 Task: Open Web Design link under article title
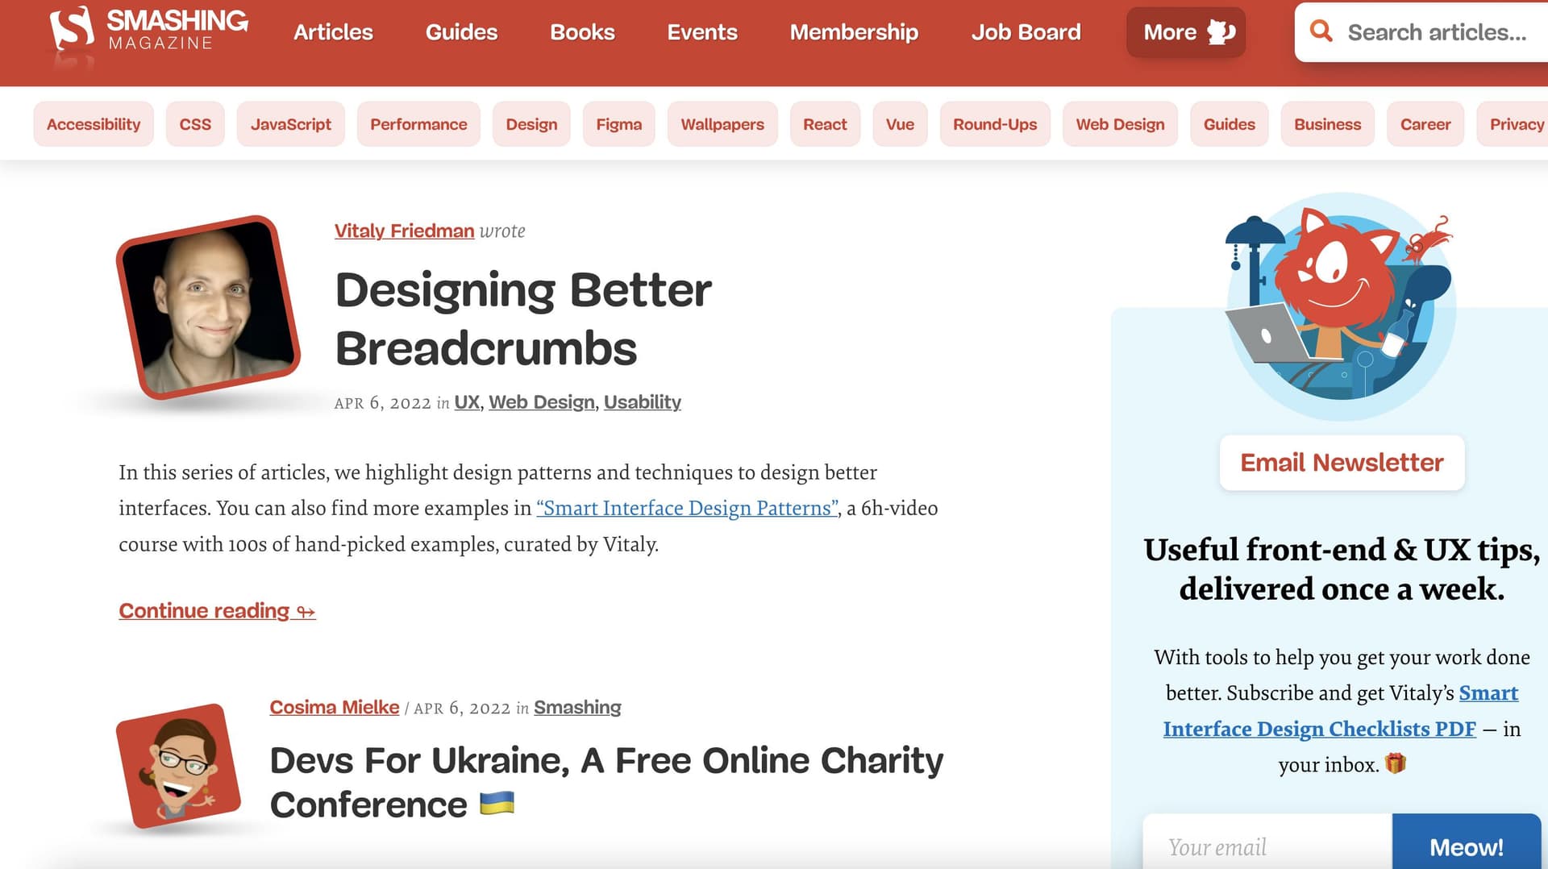[542, 401]
